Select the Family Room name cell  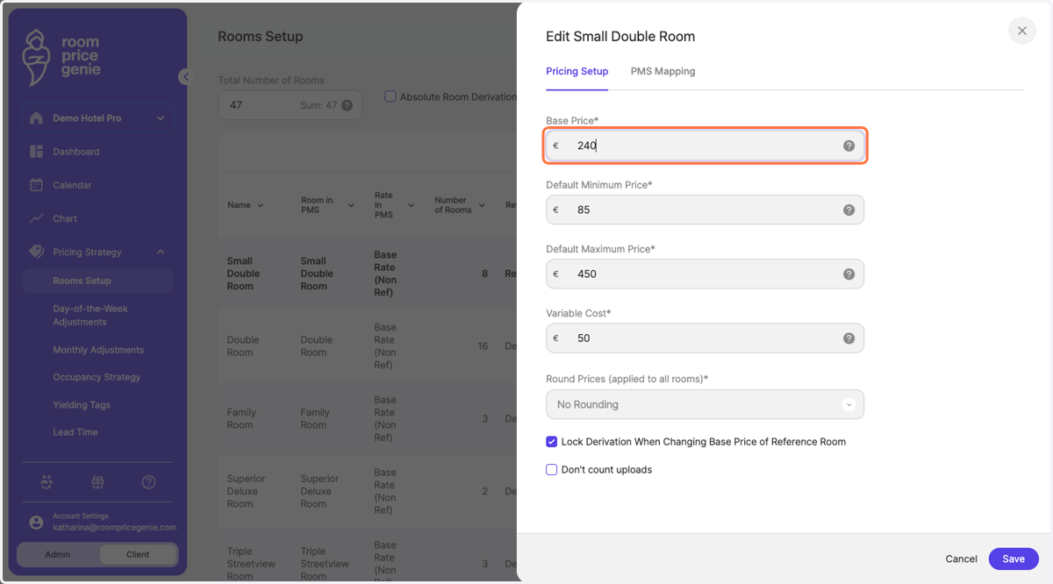tap(241, 419)
